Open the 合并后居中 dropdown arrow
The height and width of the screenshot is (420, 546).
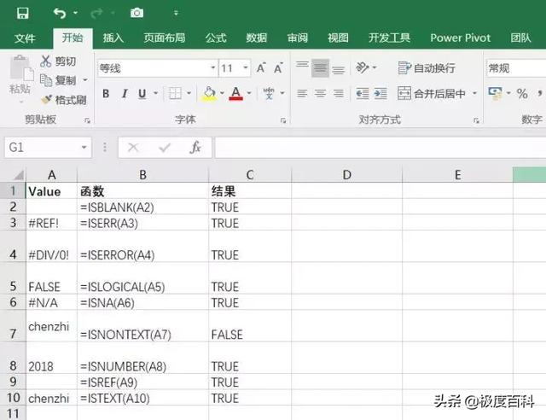point(474,93)
